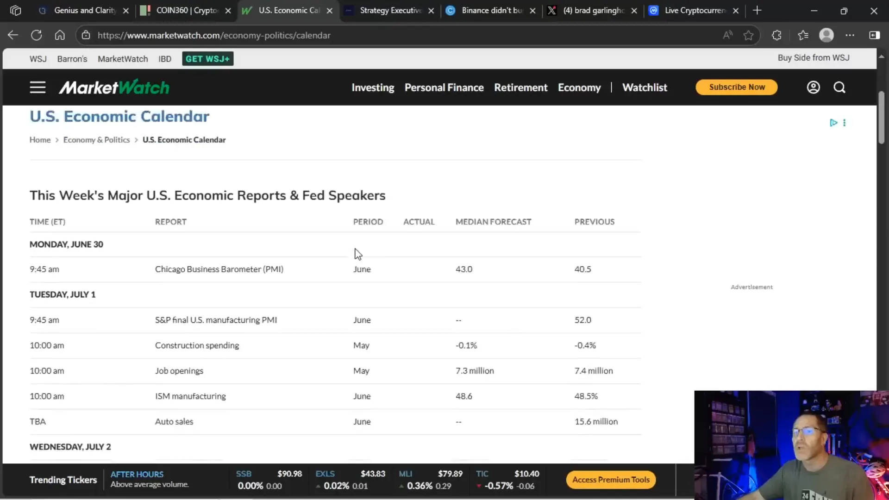
Task: Close the COIN360 tab
Action: click(x=228, y=11)
